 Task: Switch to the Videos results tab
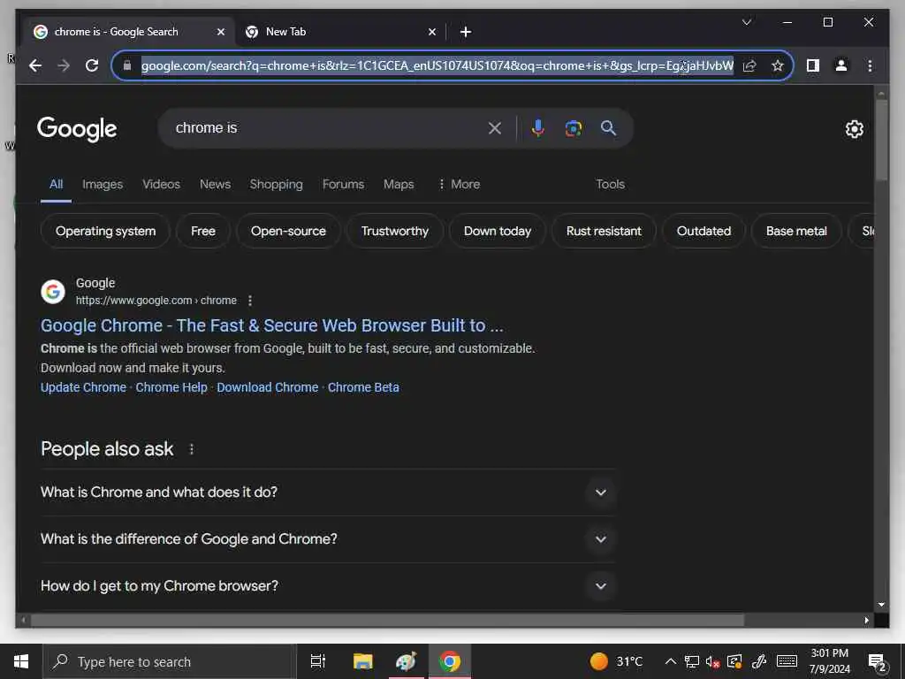point(161,184)
